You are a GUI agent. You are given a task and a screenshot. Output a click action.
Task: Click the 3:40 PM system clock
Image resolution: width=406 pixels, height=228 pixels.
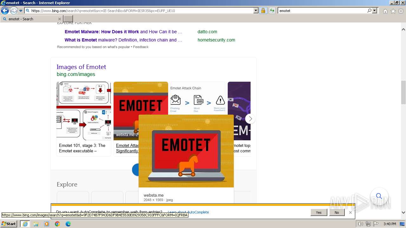click(390, 224)
